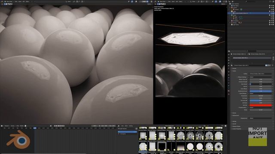Open the outliner filter funnel
275x154 pixels.
271,1
